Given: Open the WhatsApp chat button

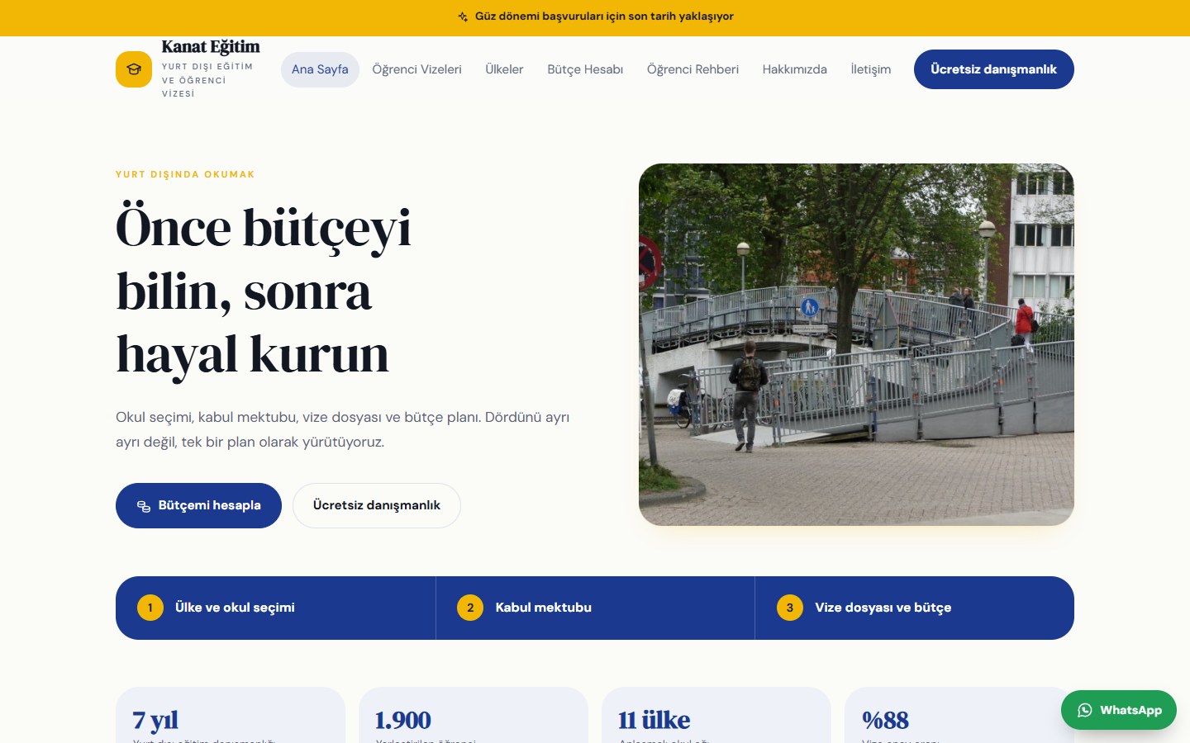Looking at the screenshot, I should tap(1119, 710).
